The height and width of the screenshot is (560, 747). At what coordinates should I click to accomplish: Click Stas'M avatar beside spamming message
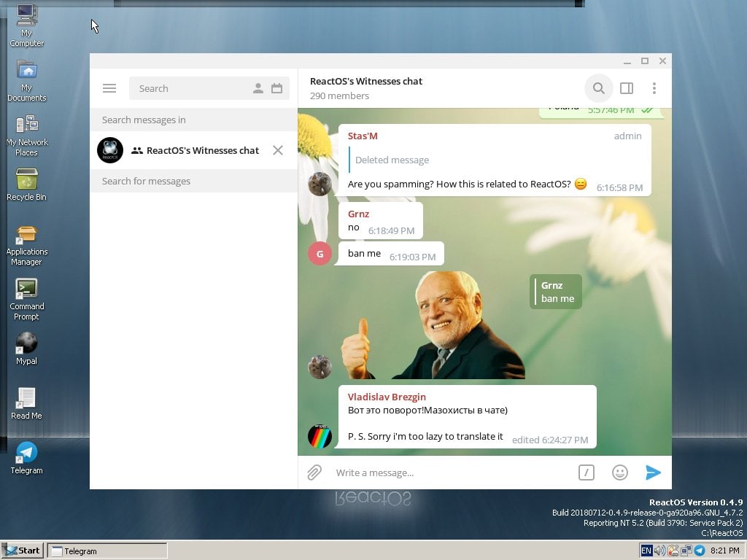click(320, 184)
